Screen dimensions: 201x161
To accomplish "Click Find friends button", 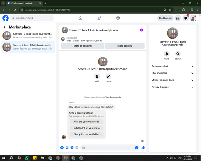I will pyautogui.click(x=165, y=18).
